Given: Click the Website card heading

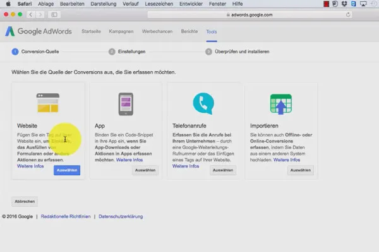Looking at the screenshot, I should 27,126.
